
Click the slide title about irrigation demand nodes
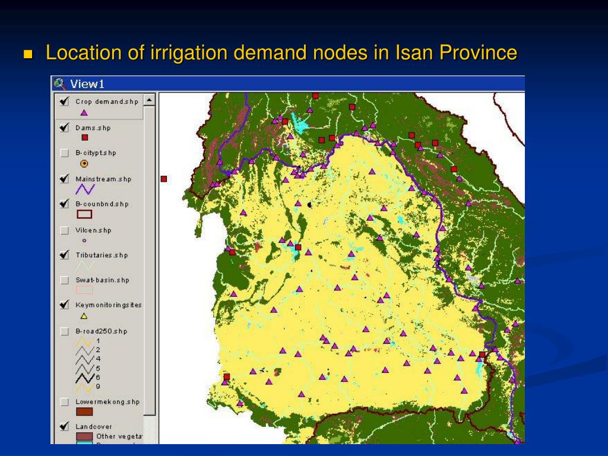281,52
